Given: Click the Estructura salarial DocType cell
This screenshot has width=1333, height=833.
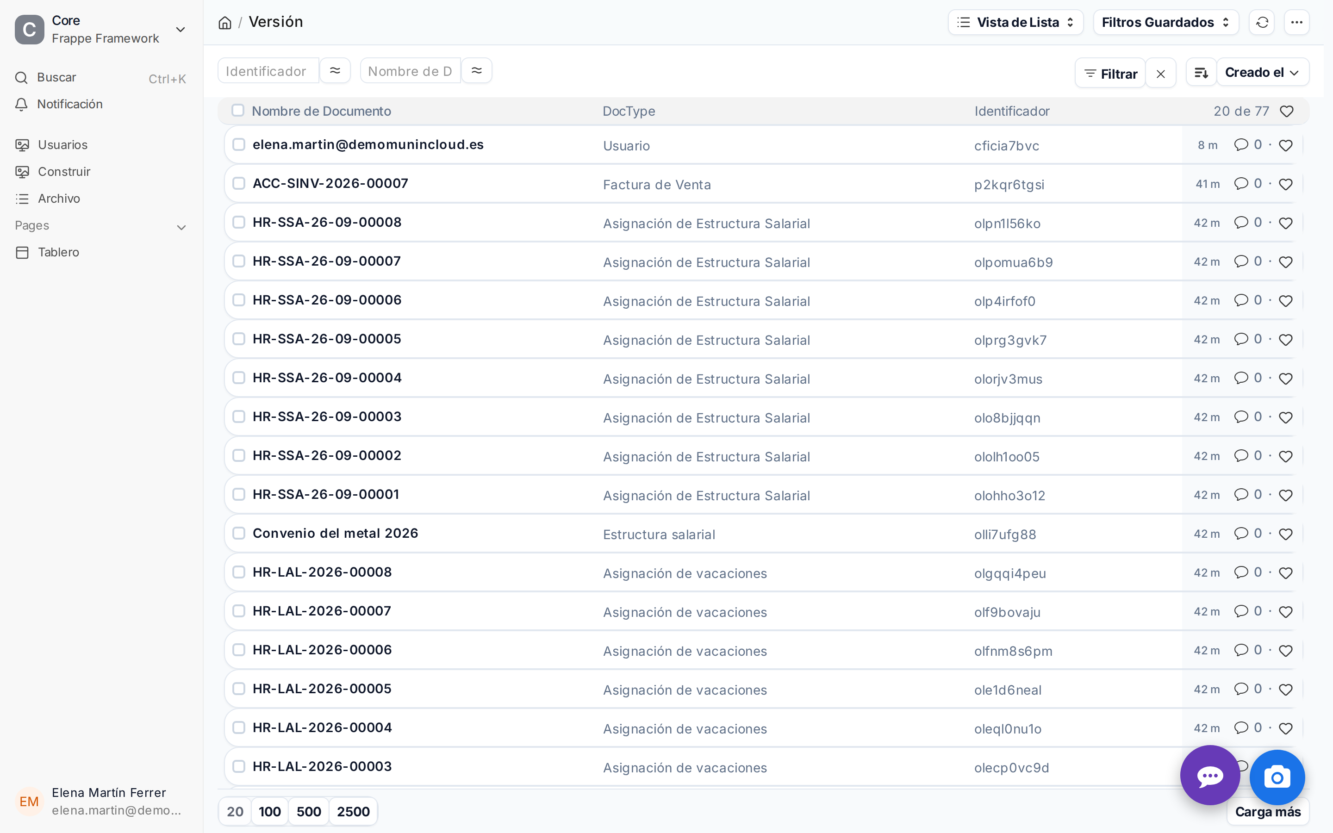Looking at the screenshot, I should (659, 535).
